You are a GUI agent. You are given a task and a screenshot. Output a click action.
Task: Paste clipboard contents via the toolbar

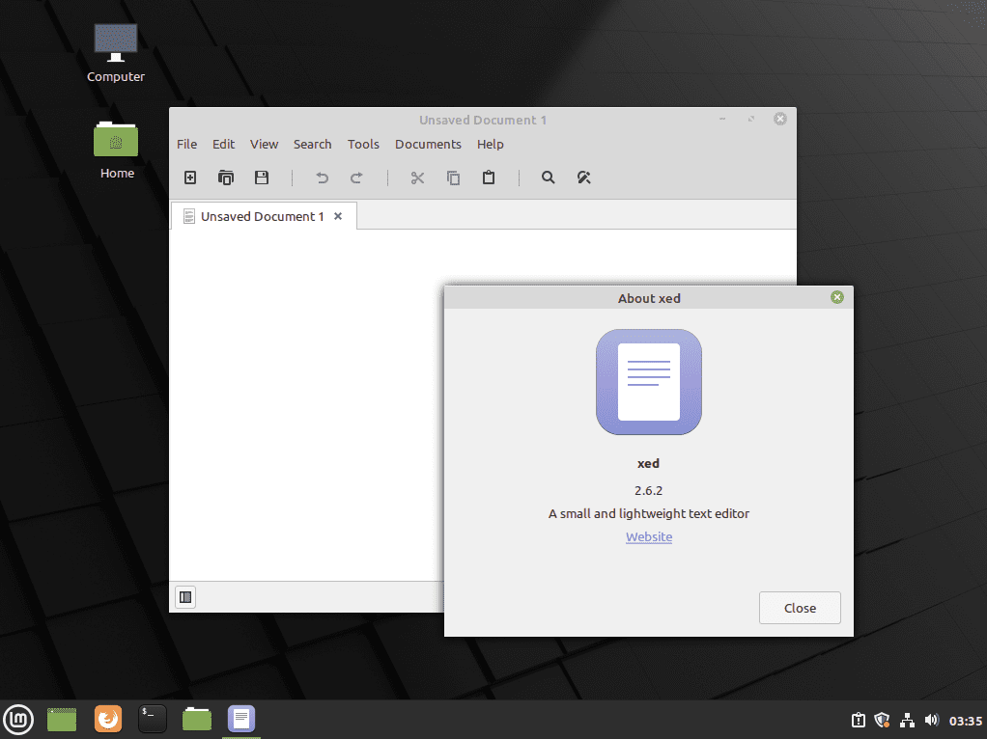489,178
